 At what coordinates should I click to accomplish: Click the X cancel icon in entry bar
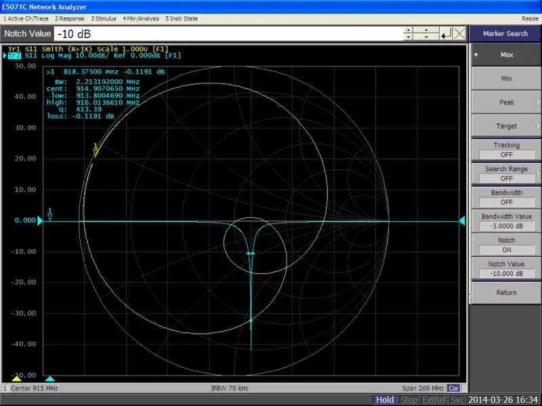coord(460,34)
